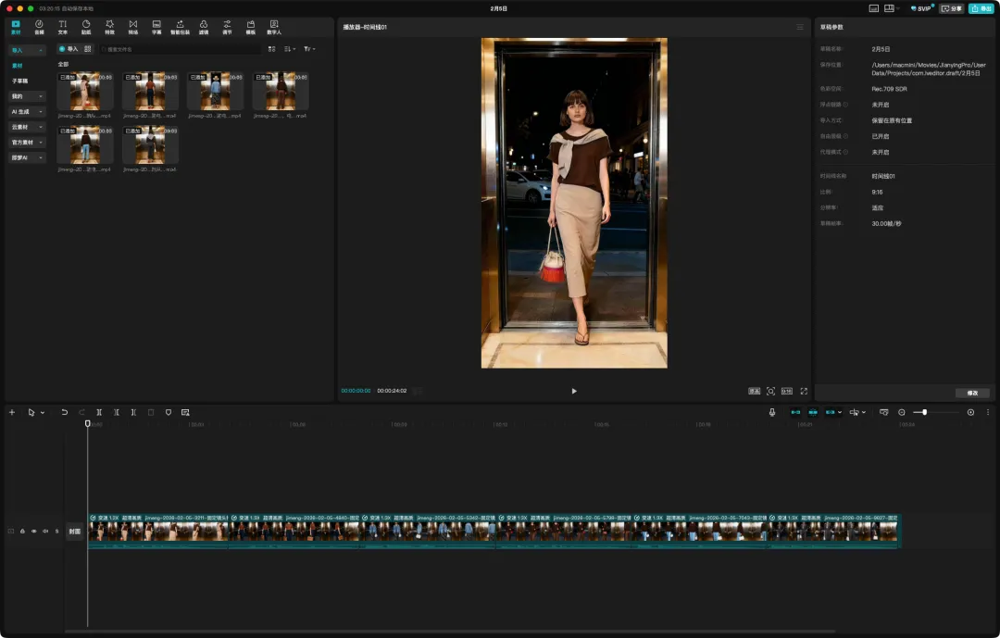
Task: Open the 特效 (Effects) panel
Action: tap(109, 27)
